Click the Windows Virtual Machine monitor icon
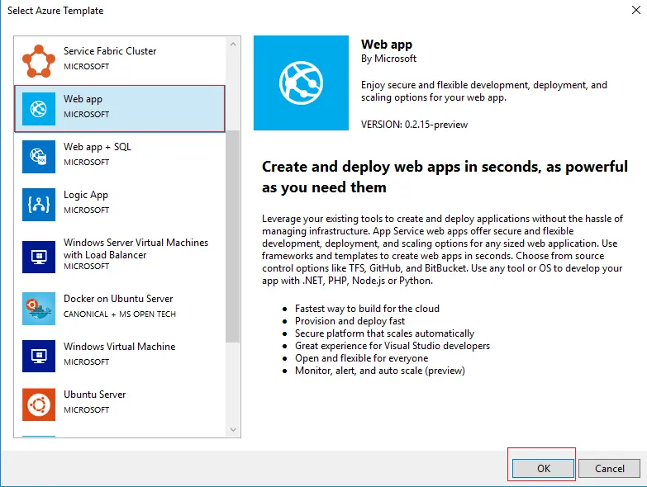647x487 pixels. 39,356
